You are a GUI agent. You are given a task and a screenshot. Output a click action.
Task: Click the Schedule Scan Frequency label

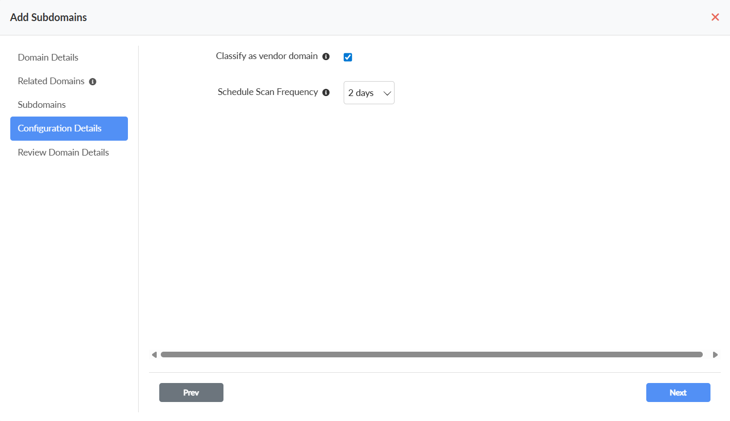click(x=268, y=92)
